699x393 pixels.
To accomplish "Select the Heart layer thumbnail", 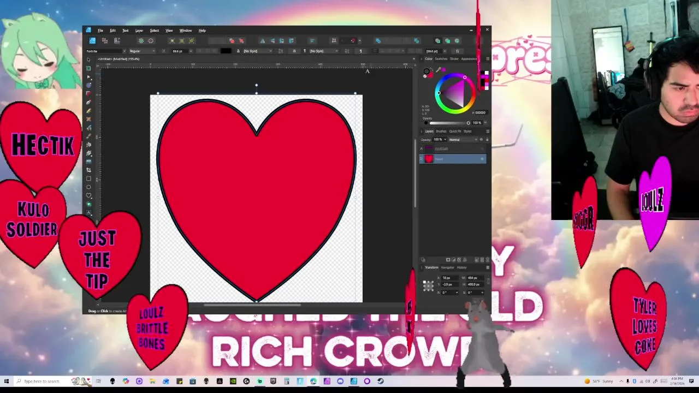I will tap(429, 159).
